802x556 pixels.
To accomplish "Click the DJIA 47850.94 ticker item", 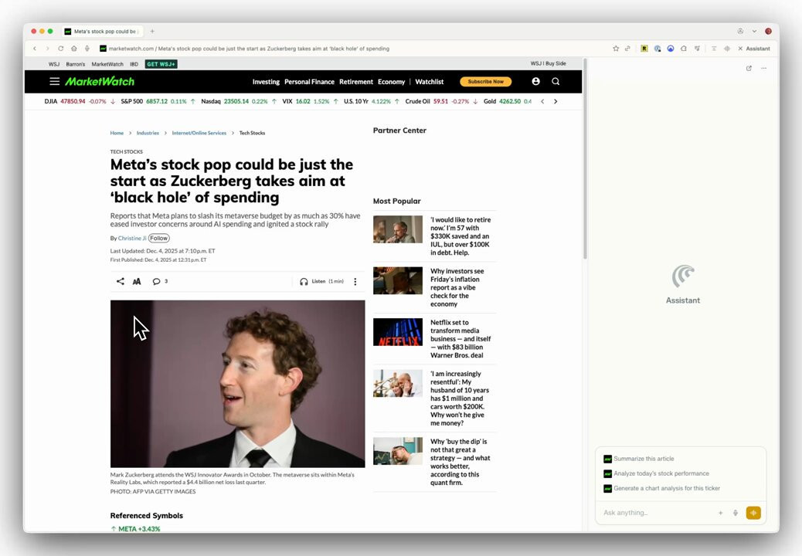I will pos(80,101).
